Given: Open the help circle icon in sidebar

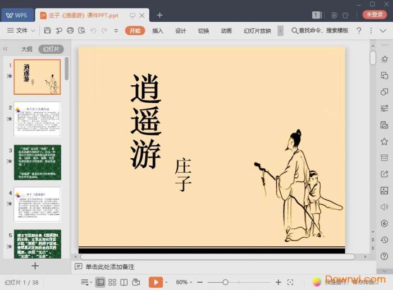Looking at the screenshot, I should coord(384,256).
